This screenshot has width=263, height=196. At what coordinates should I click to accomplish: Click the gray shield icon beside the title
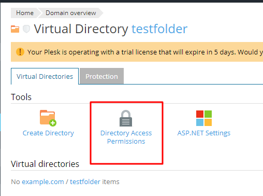tap(26, 29)
